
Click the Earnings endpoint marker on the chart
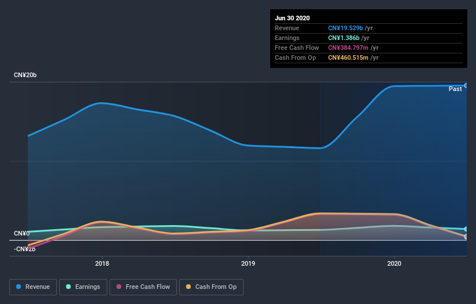pyautogui.click(x=466, y=229)
